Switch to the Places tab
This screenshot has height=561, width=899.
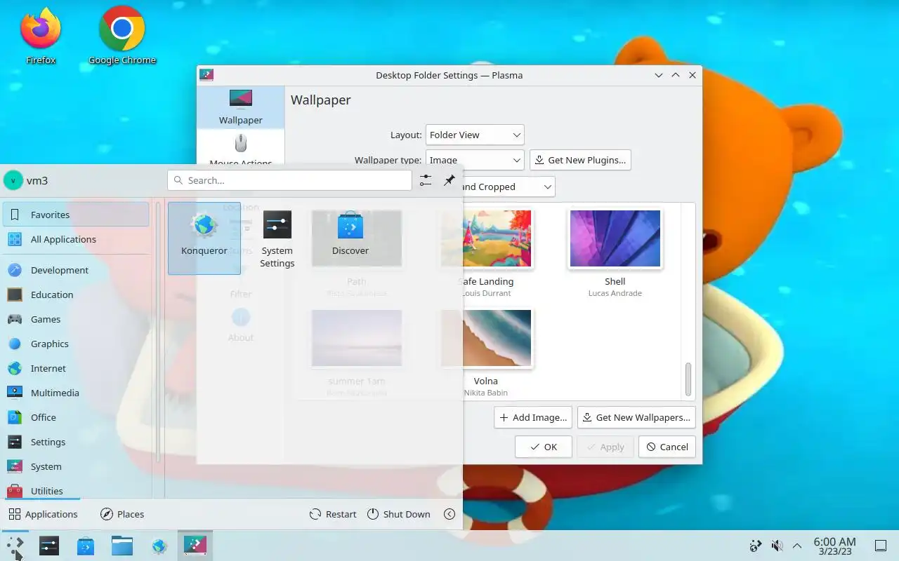[122, 514]
